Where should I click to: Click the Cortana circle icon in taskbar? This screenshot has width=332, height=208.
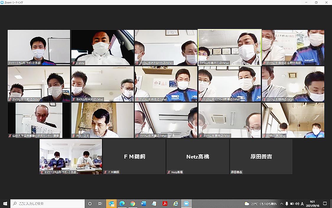pos(90,204)
